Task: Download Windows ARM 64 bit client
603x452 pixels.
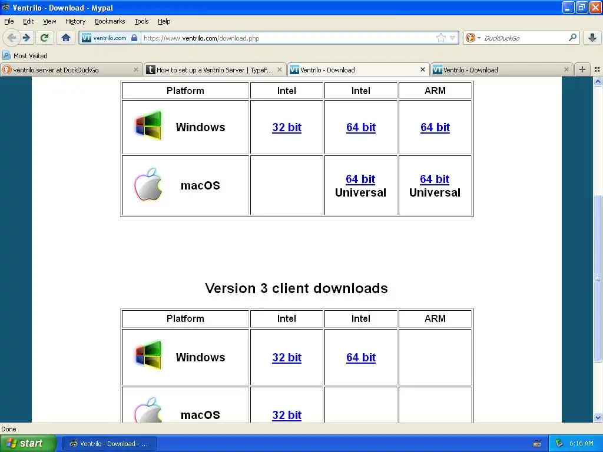Action: [x=435, y=127]
